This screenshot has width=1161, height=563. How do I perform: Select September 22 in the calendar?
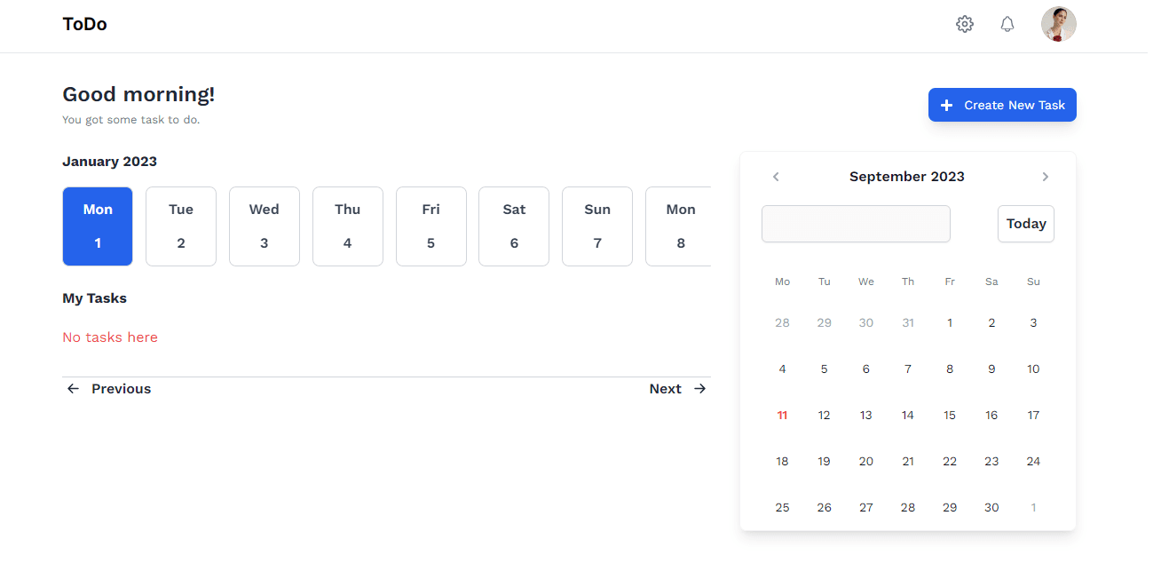[x=950, y=461]
